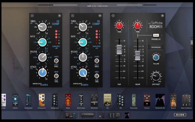Open the amp head section in the signal chain

point(87,115)
